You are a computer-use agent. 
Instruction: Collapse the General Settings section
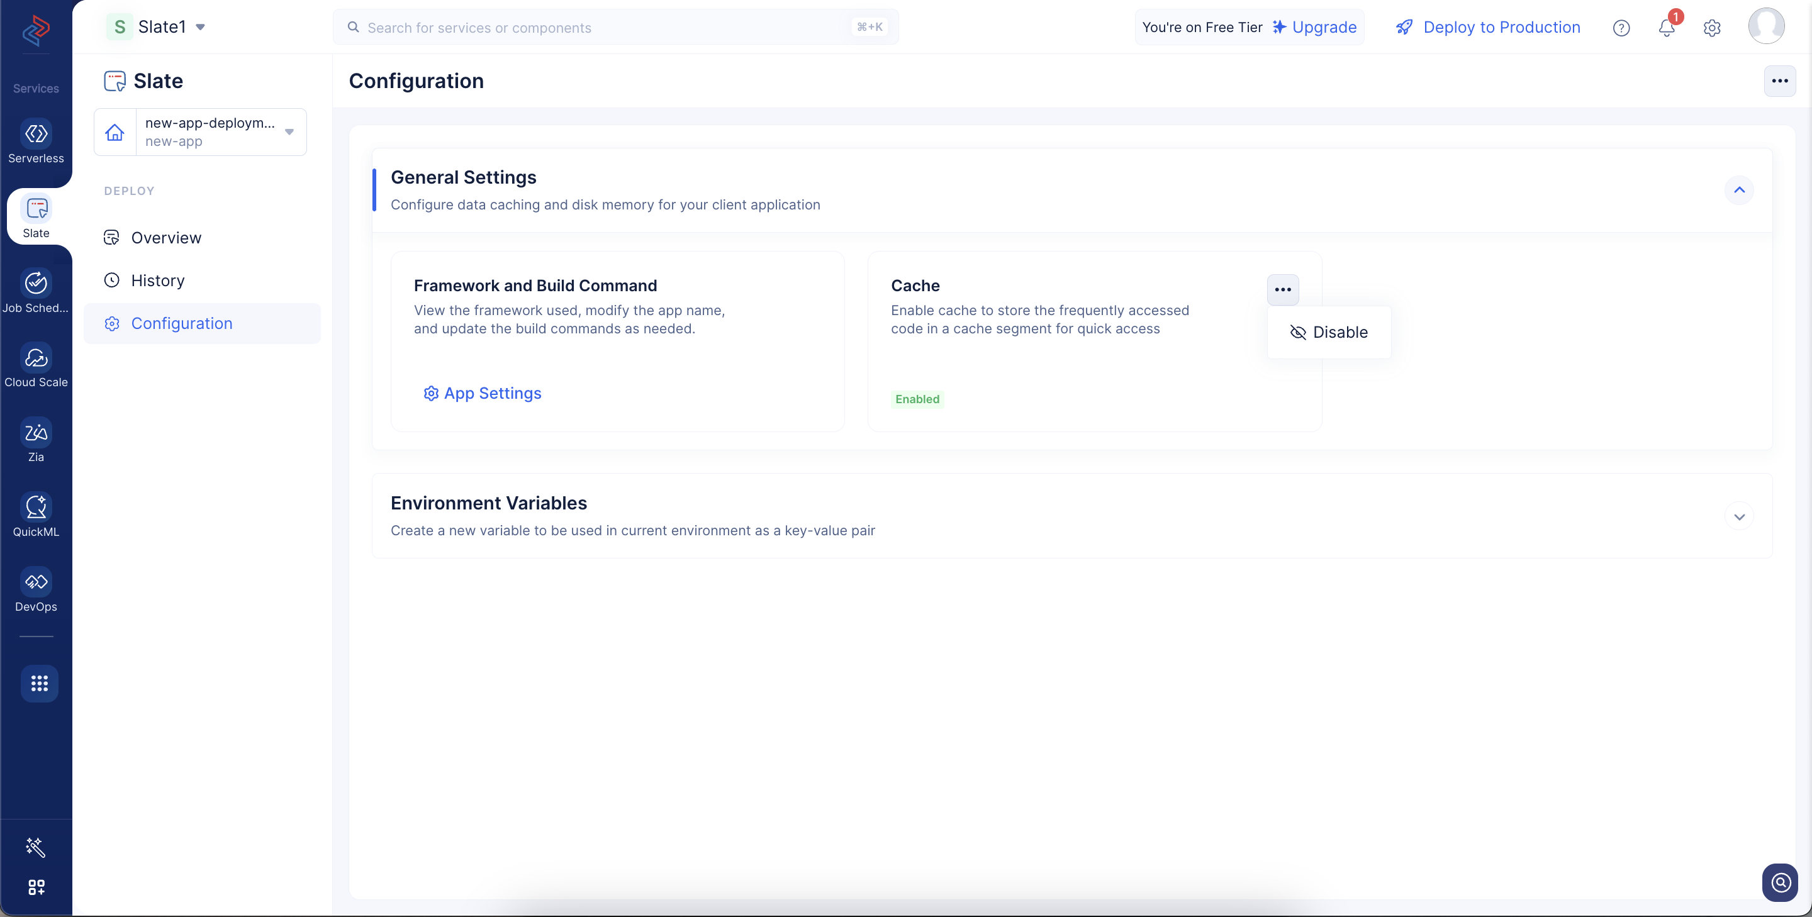coord(1739,190)
